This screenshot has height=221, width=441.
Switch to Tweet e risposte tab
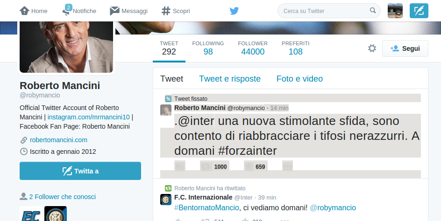[x=230, y=79]
